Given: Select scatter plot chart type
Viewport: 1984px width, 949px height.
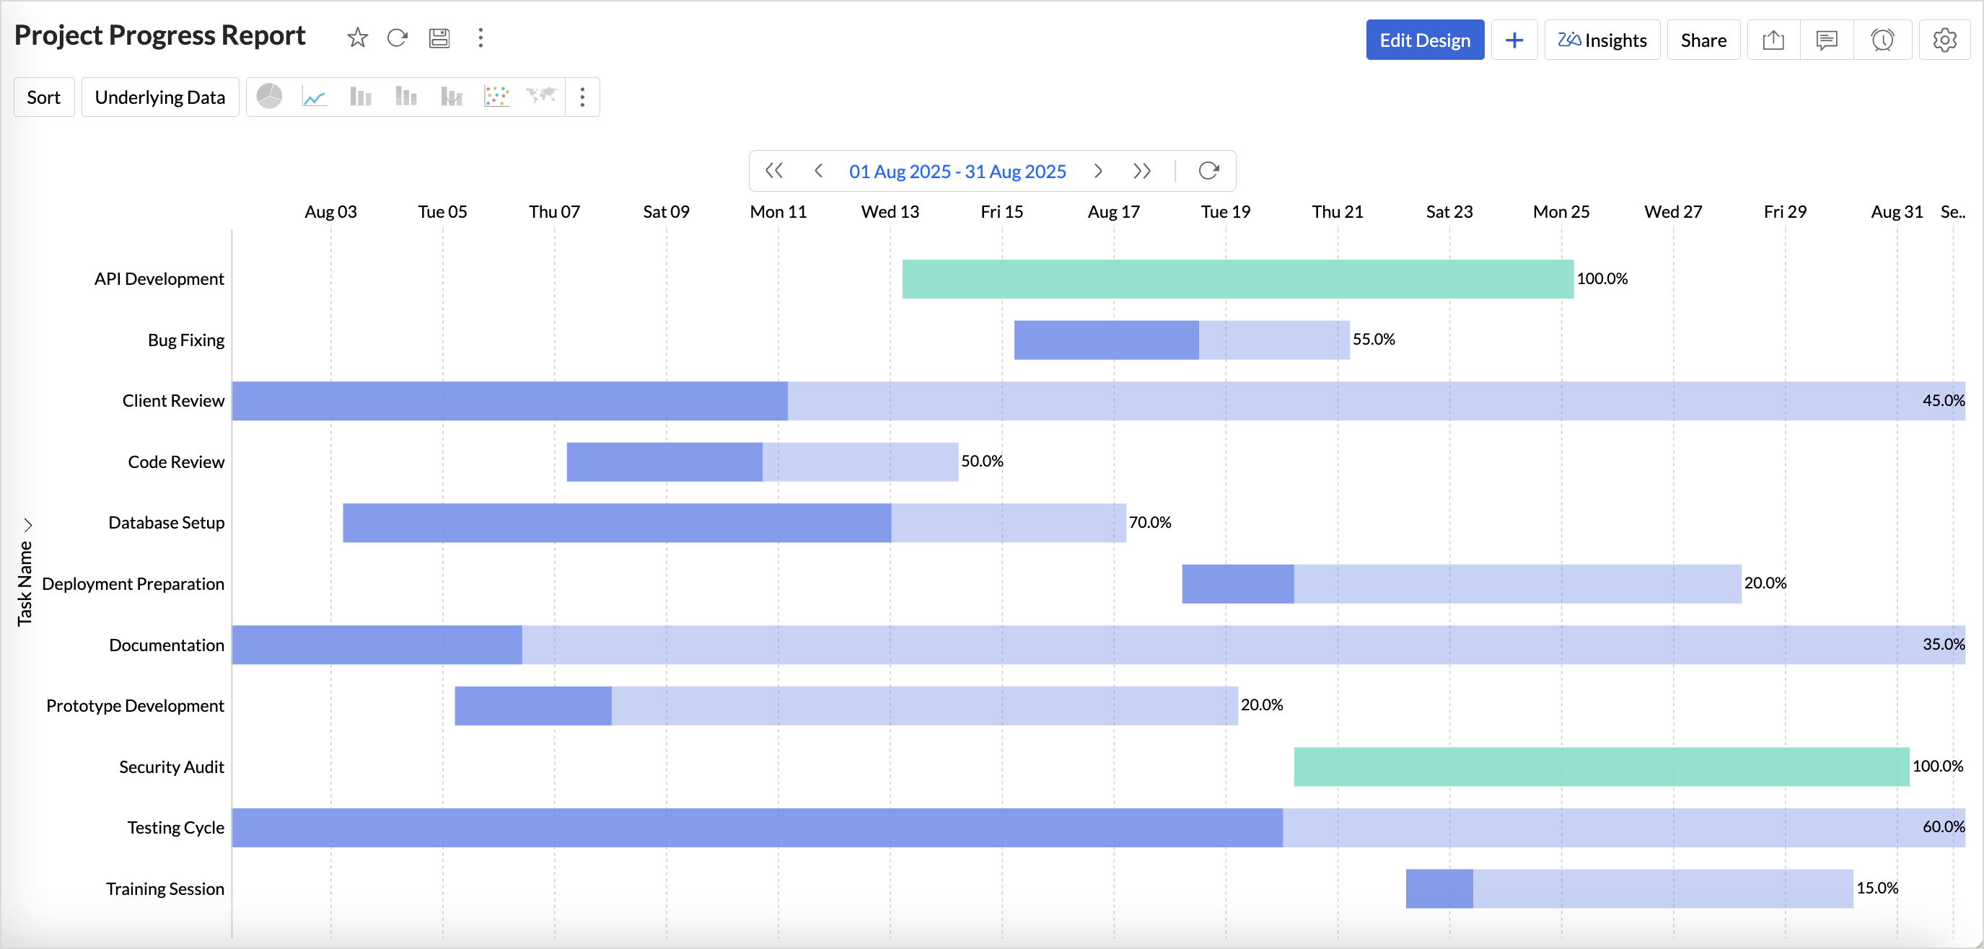Looking at the screenshot, I should coord(496,97).
